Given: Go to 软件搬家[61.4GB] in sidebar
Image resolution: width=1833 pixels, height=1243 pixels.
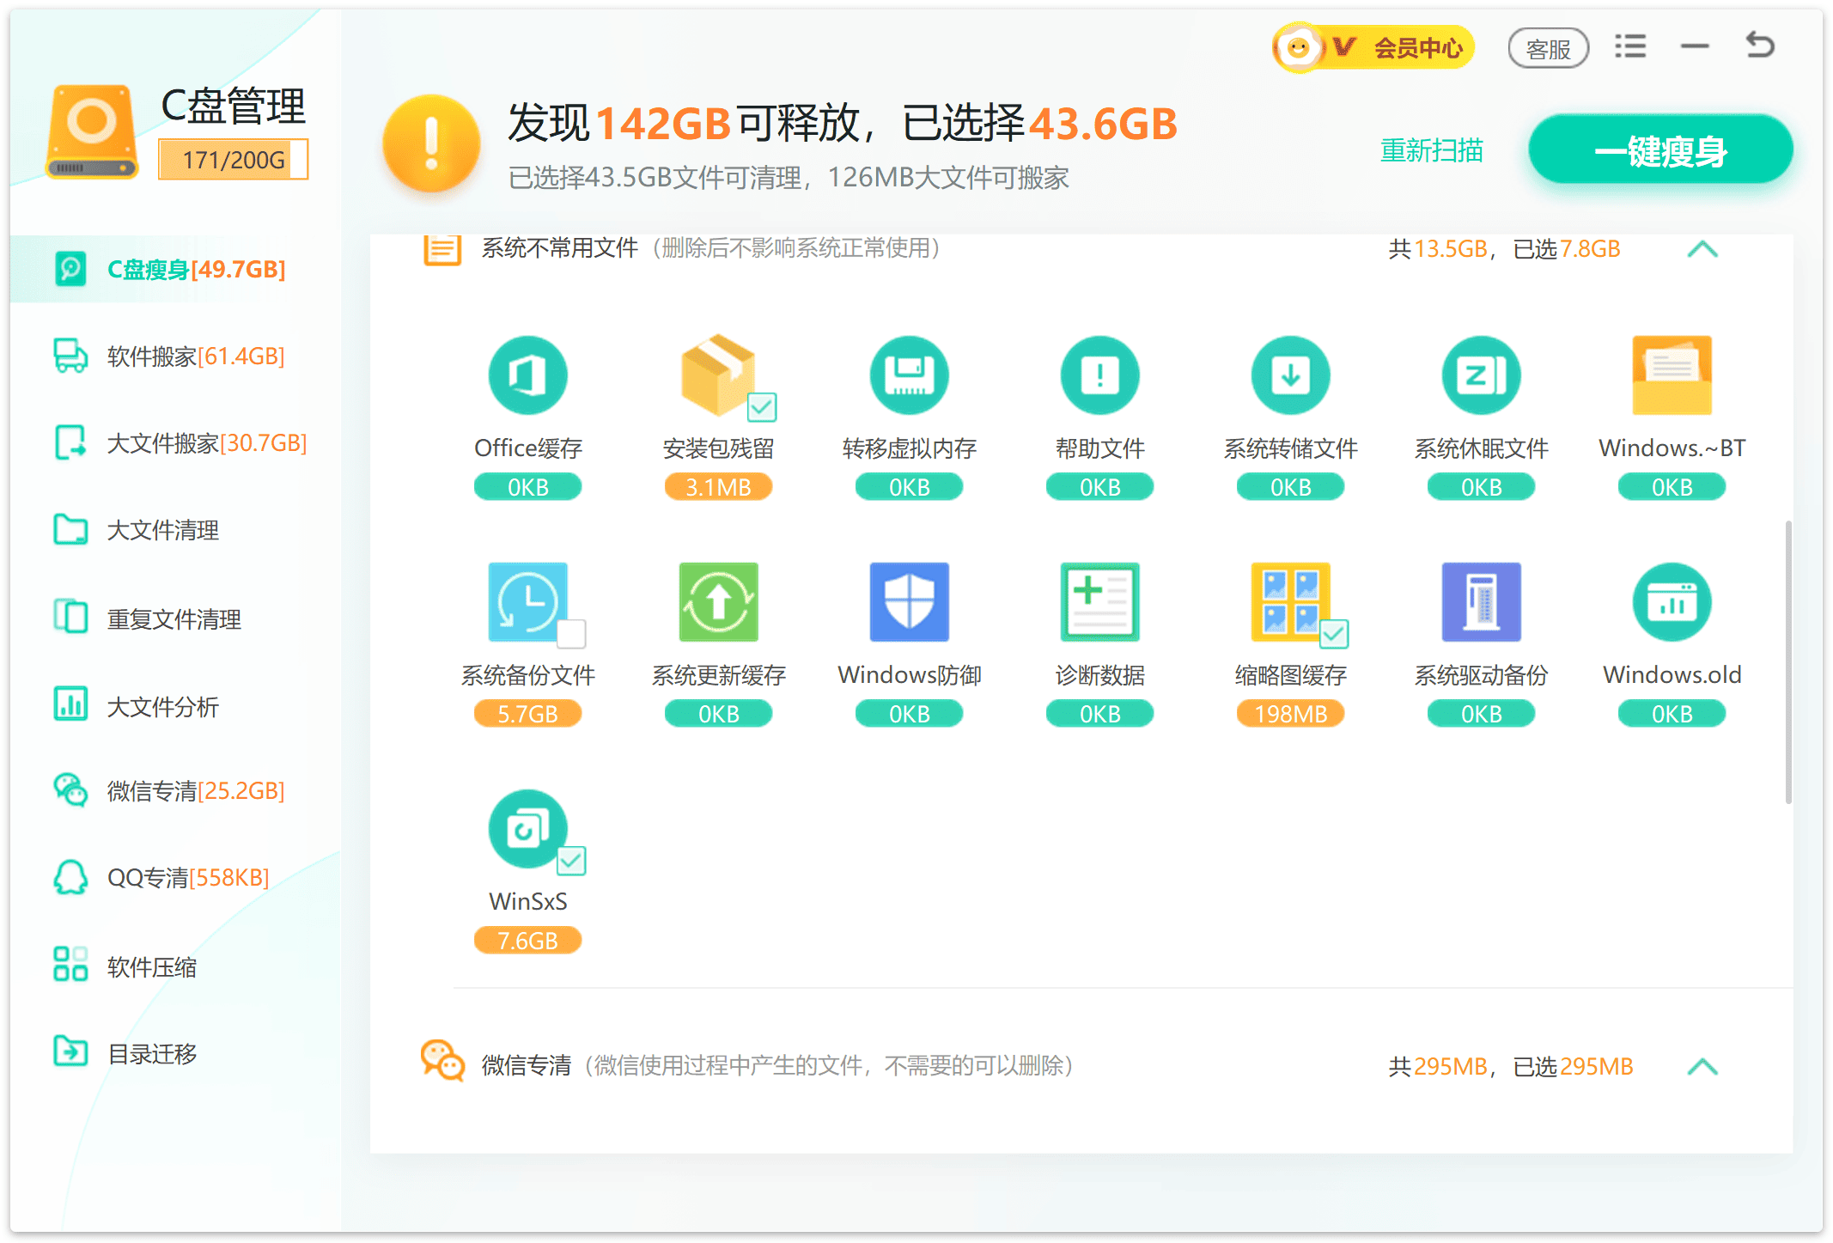Looking at the screenshot, I should coord(175,356).
